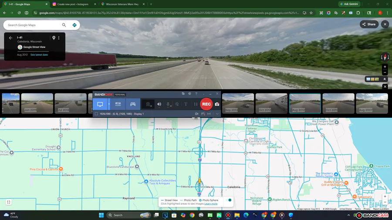Screen dimensions: 392x220
Task: Click Absolute Collectibles Toys & Antiques pin
Action: [x=146, y=182]
